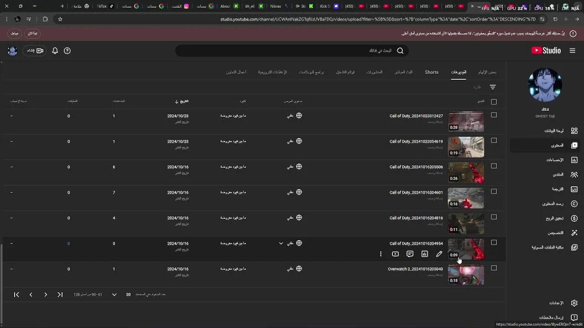This screenshot has width=584, height=328.
Task: Switch to the Playlists (قوائم التشغيل) tab
Action: tap(345, 72)
